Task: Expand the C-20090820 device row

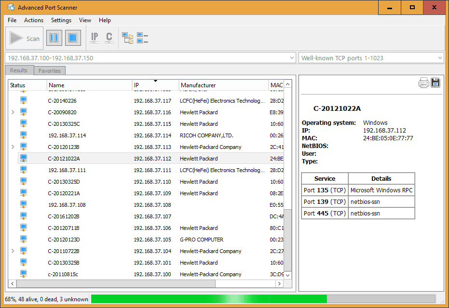Action: [13, 112]
